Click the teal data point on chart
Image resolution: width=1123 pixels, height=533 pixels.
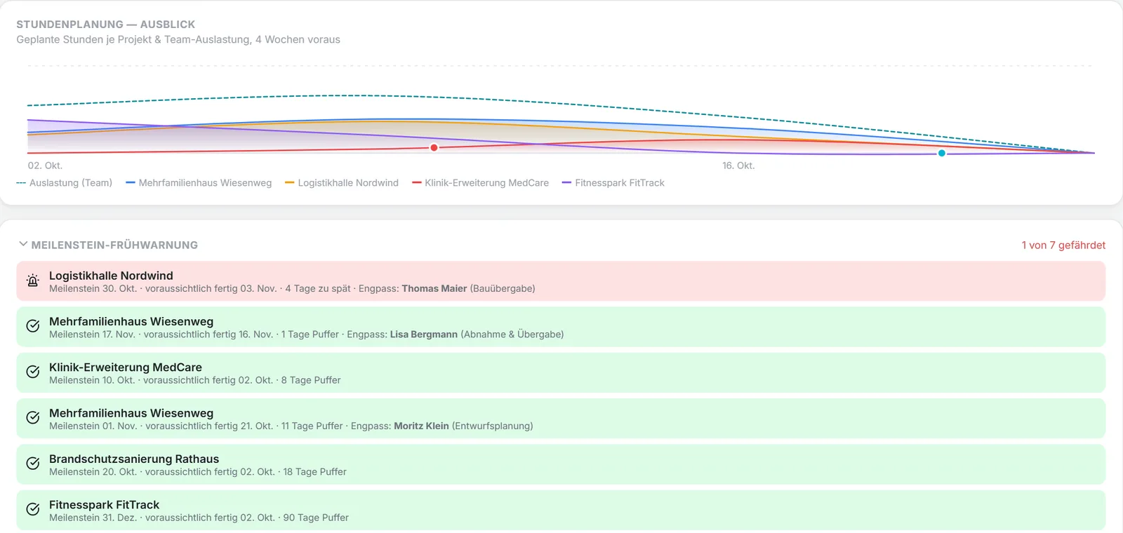(942, 153)
